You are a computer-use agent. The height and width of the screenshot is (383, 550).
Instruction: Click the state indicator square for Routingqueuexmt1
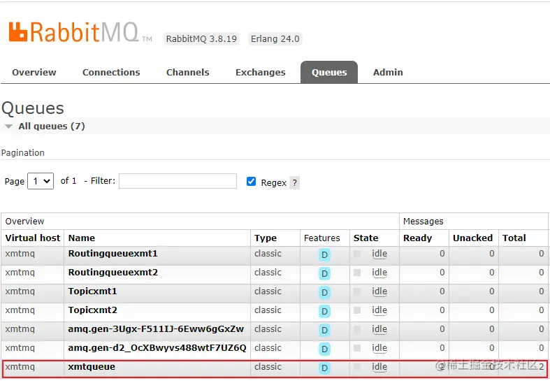[x=357, y=254]
